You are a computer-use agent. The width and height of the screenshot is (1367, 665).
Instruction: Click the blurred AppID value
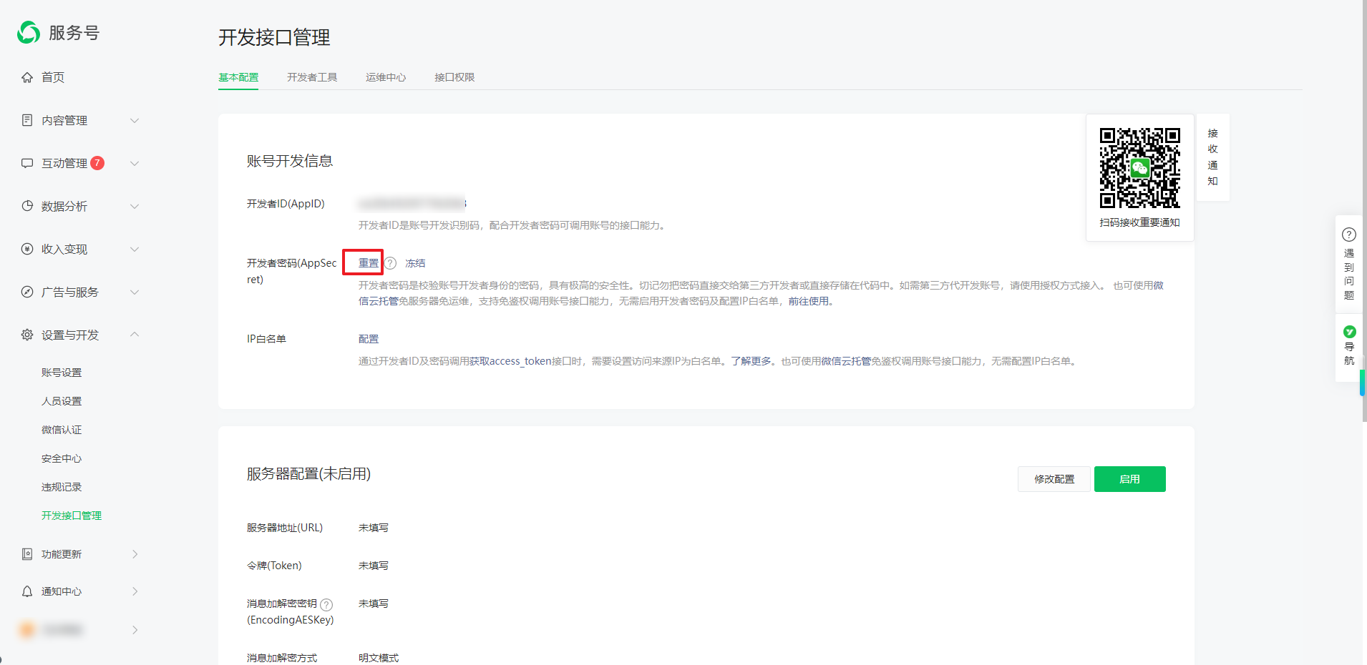coord(412,204)
